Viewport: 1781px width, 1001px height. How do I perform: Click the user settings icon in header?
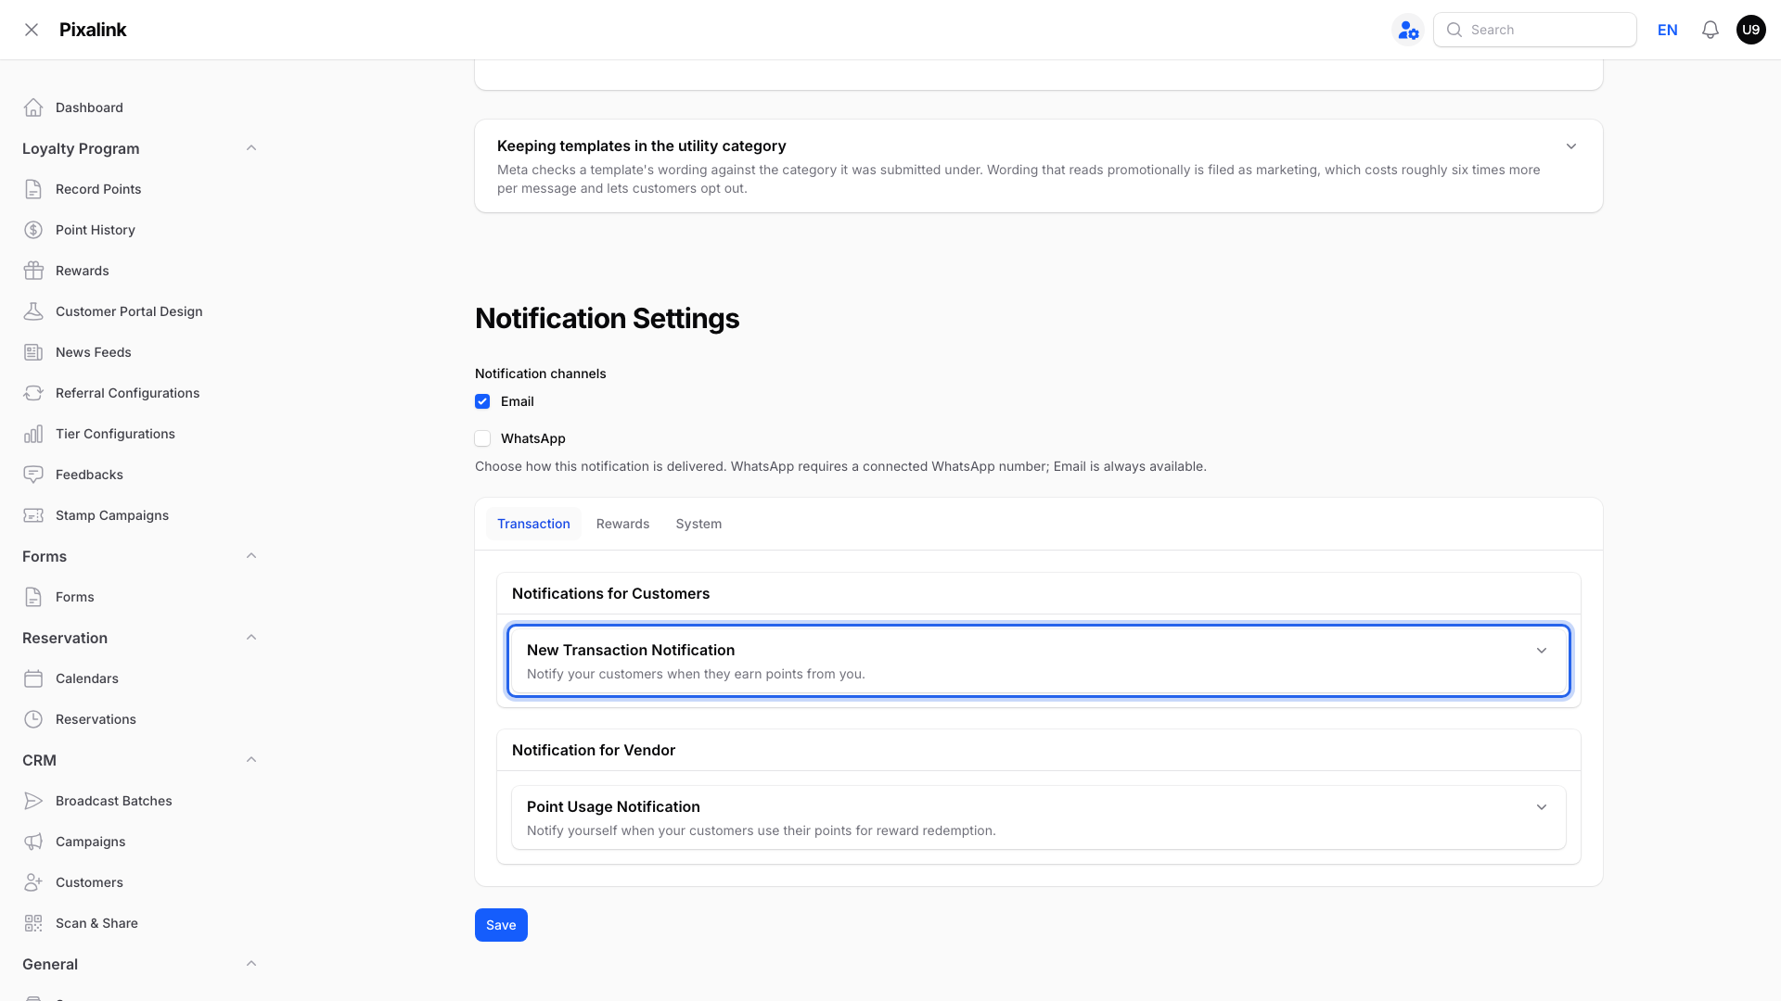point(1408,30)
